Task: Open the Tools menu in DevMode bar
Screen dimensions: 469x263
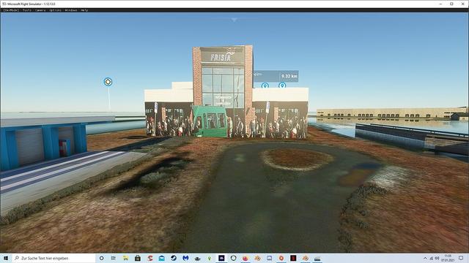Action: click(x=27, y=10)
